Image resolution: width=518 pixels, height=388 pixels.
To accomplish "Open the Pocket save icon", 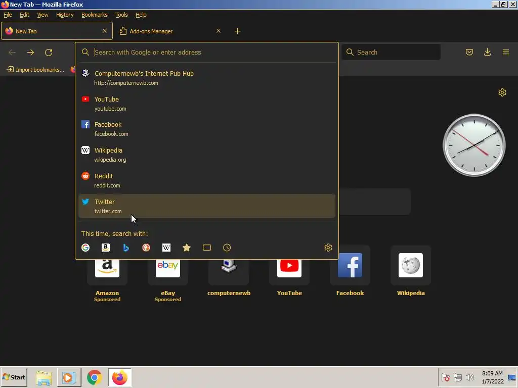I will [469, 52].
